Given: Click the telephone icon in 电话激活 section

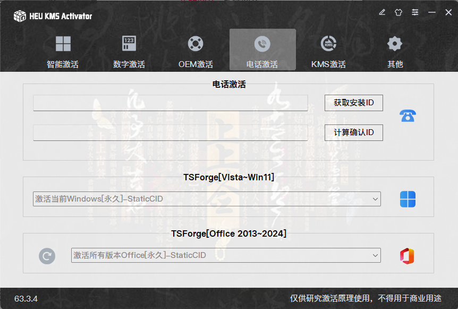Looking at the screenshot, I should tap(407, 116).
